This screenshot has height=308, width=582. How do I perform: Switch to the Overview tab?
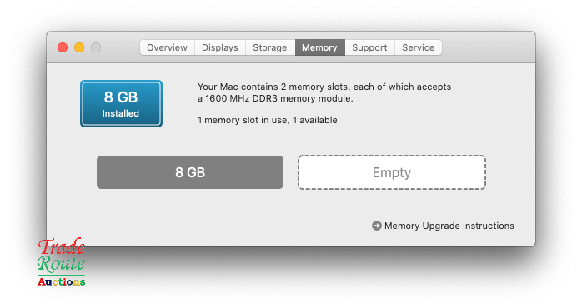point(167,47)
